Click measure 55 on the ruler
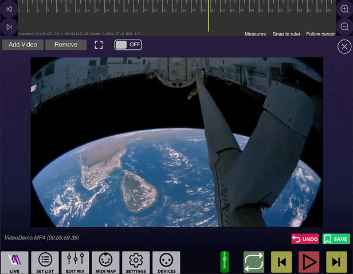353x274 pixels. [281, 10]
